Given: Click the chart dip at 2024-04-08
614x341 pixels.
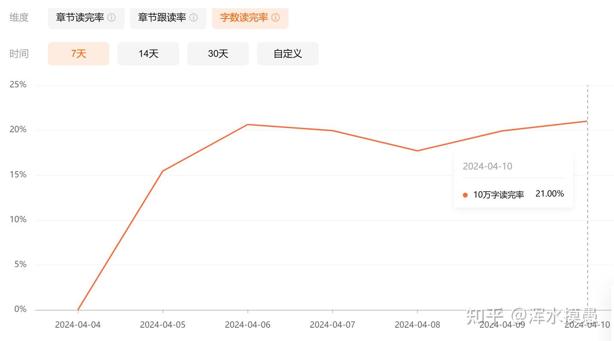Looking at the screenshot, I should click(417, 151).
